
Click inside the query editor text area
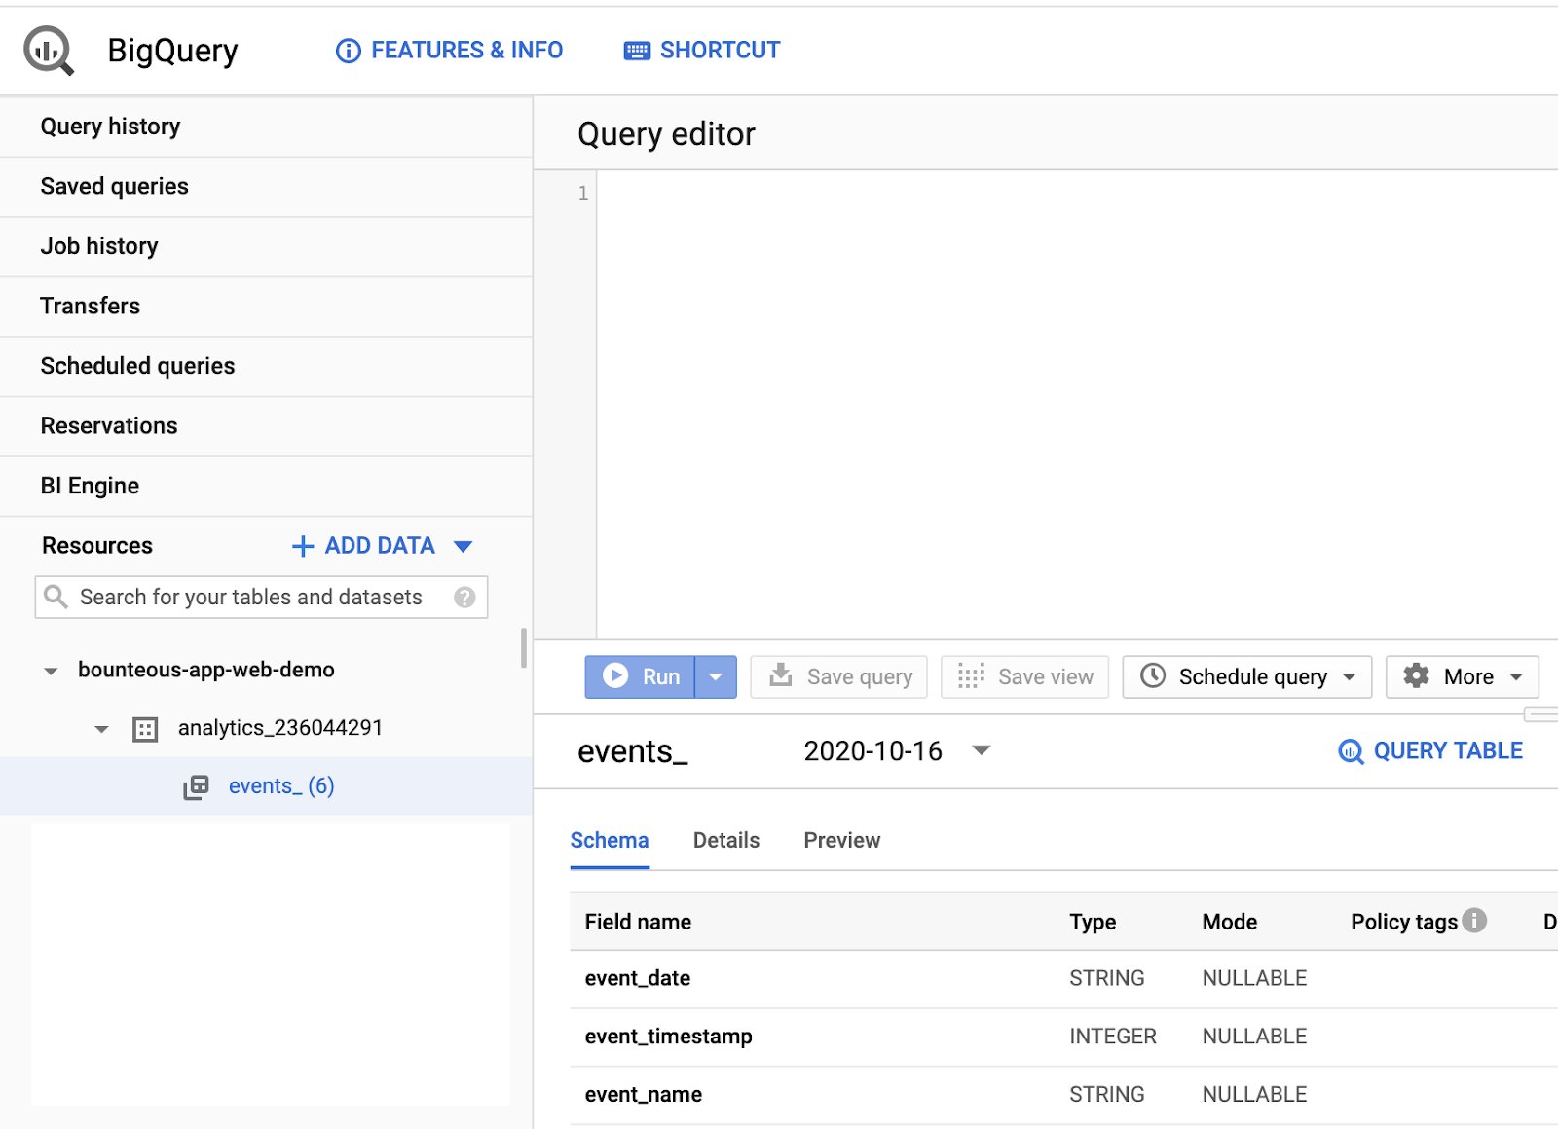point(1077,405)
